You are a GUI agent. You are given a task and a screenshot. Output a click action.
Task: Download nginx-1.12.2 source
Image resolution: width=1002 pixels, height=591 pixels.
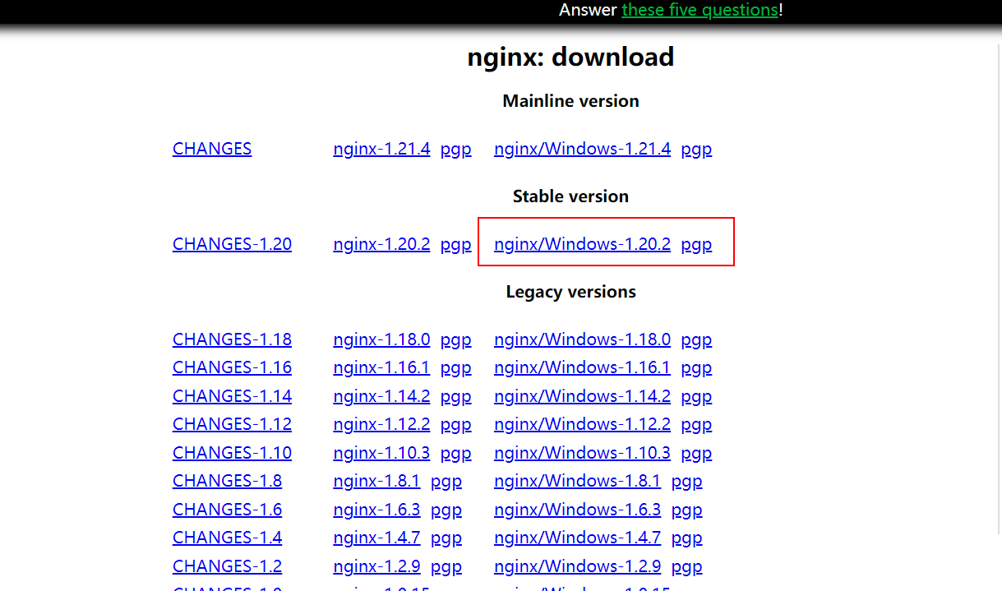pyautogui.click(x=381, y=424)
